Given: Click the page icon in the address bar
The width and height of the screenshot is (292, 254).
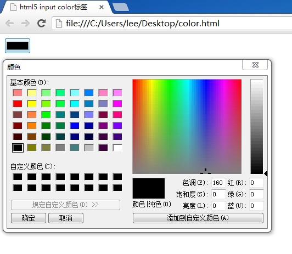Looking at the screenshot, I should point(59,24).
